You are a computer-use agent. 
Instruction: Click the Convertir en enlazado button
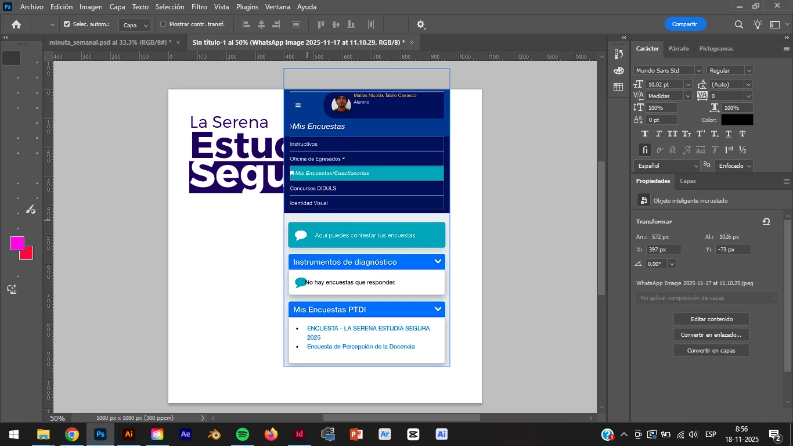click(x=711, y=334)
